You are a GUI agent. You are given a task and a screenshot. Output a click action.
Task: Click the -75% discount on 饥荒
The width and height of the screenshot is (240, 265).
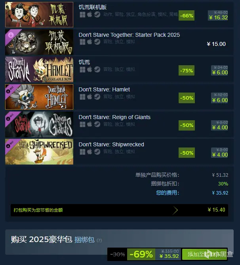click(187, 70)
